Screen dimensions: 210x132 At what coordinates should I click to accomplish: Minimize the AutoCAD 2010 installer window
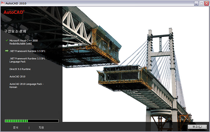click(196, 3)
